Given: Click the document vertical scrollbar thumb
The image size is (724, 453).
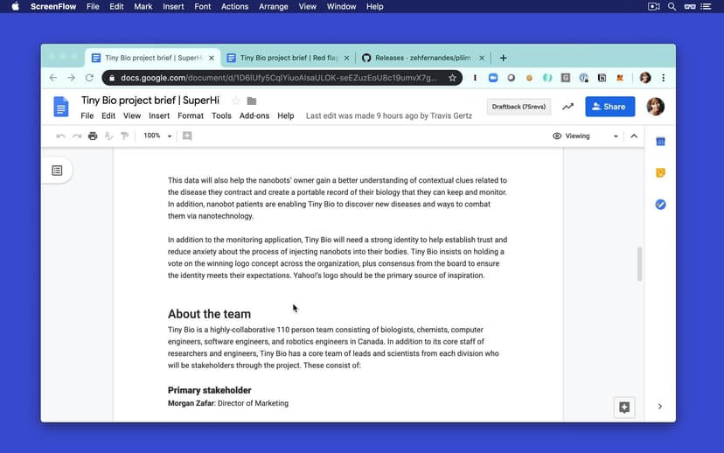Looking at the screenshot, I should point(639,263).
